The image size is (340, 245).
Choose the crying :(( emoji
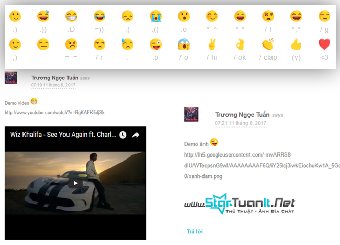pos(155,16)
